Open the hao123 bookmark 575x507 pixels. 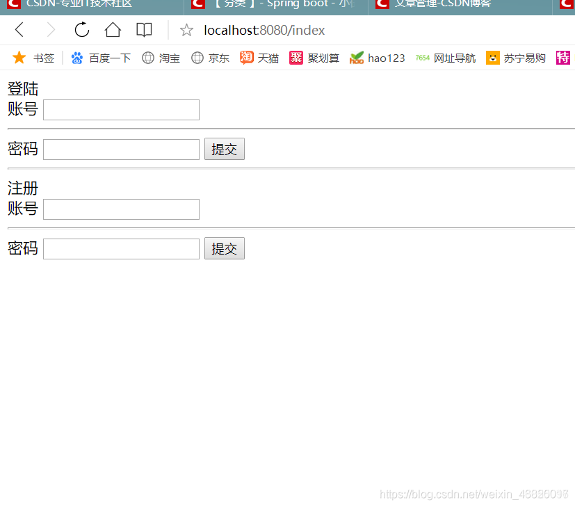click(378, 58)
